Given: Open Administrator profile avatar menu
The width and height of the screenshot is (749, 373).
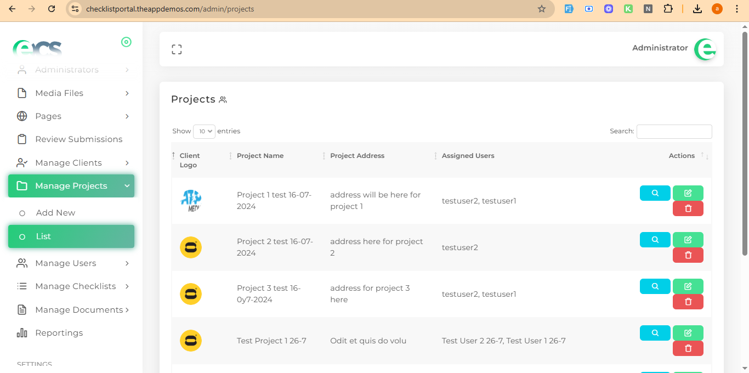Looking at the screenshot, I should (x=705, y=49).
